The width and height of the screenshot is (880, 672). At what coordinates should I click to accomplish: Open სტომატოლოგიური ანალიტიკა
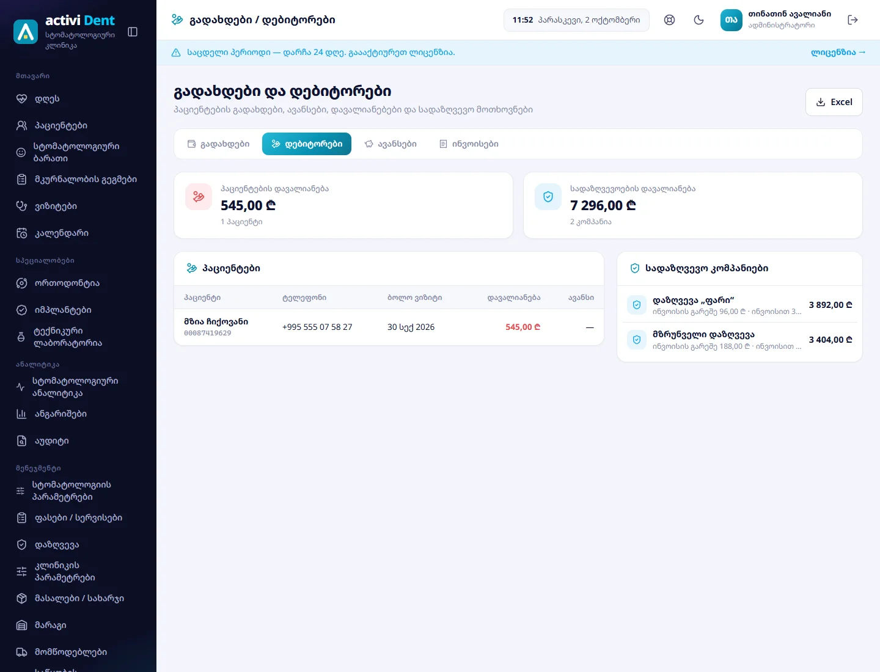point(78,387)
